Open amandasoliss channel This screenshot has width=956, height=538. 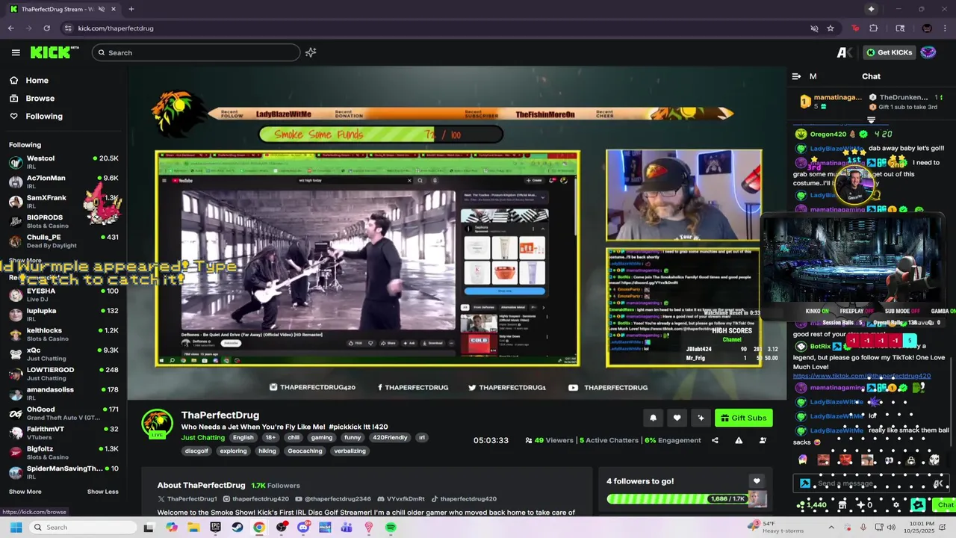[x=63, y=394]
